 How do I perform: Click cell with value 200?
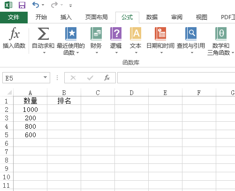30,118
